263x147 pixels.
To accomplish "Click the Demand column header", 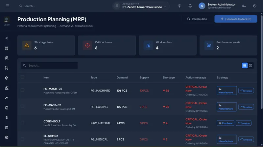I will point(122,77).
